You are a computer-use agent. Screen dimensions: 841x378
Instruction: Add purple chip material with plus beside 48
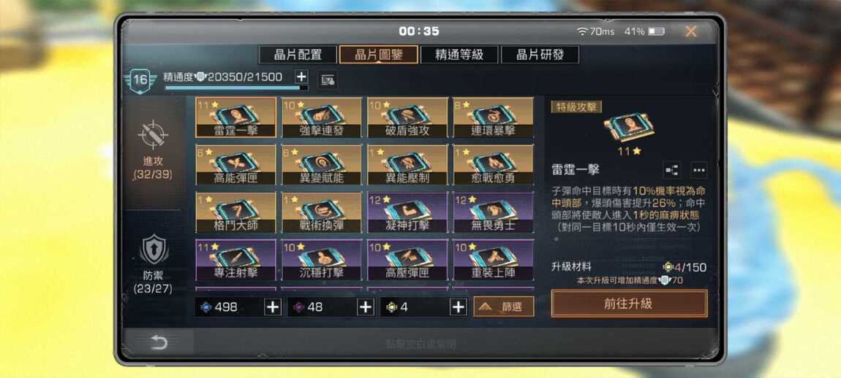tap(366, 306)
